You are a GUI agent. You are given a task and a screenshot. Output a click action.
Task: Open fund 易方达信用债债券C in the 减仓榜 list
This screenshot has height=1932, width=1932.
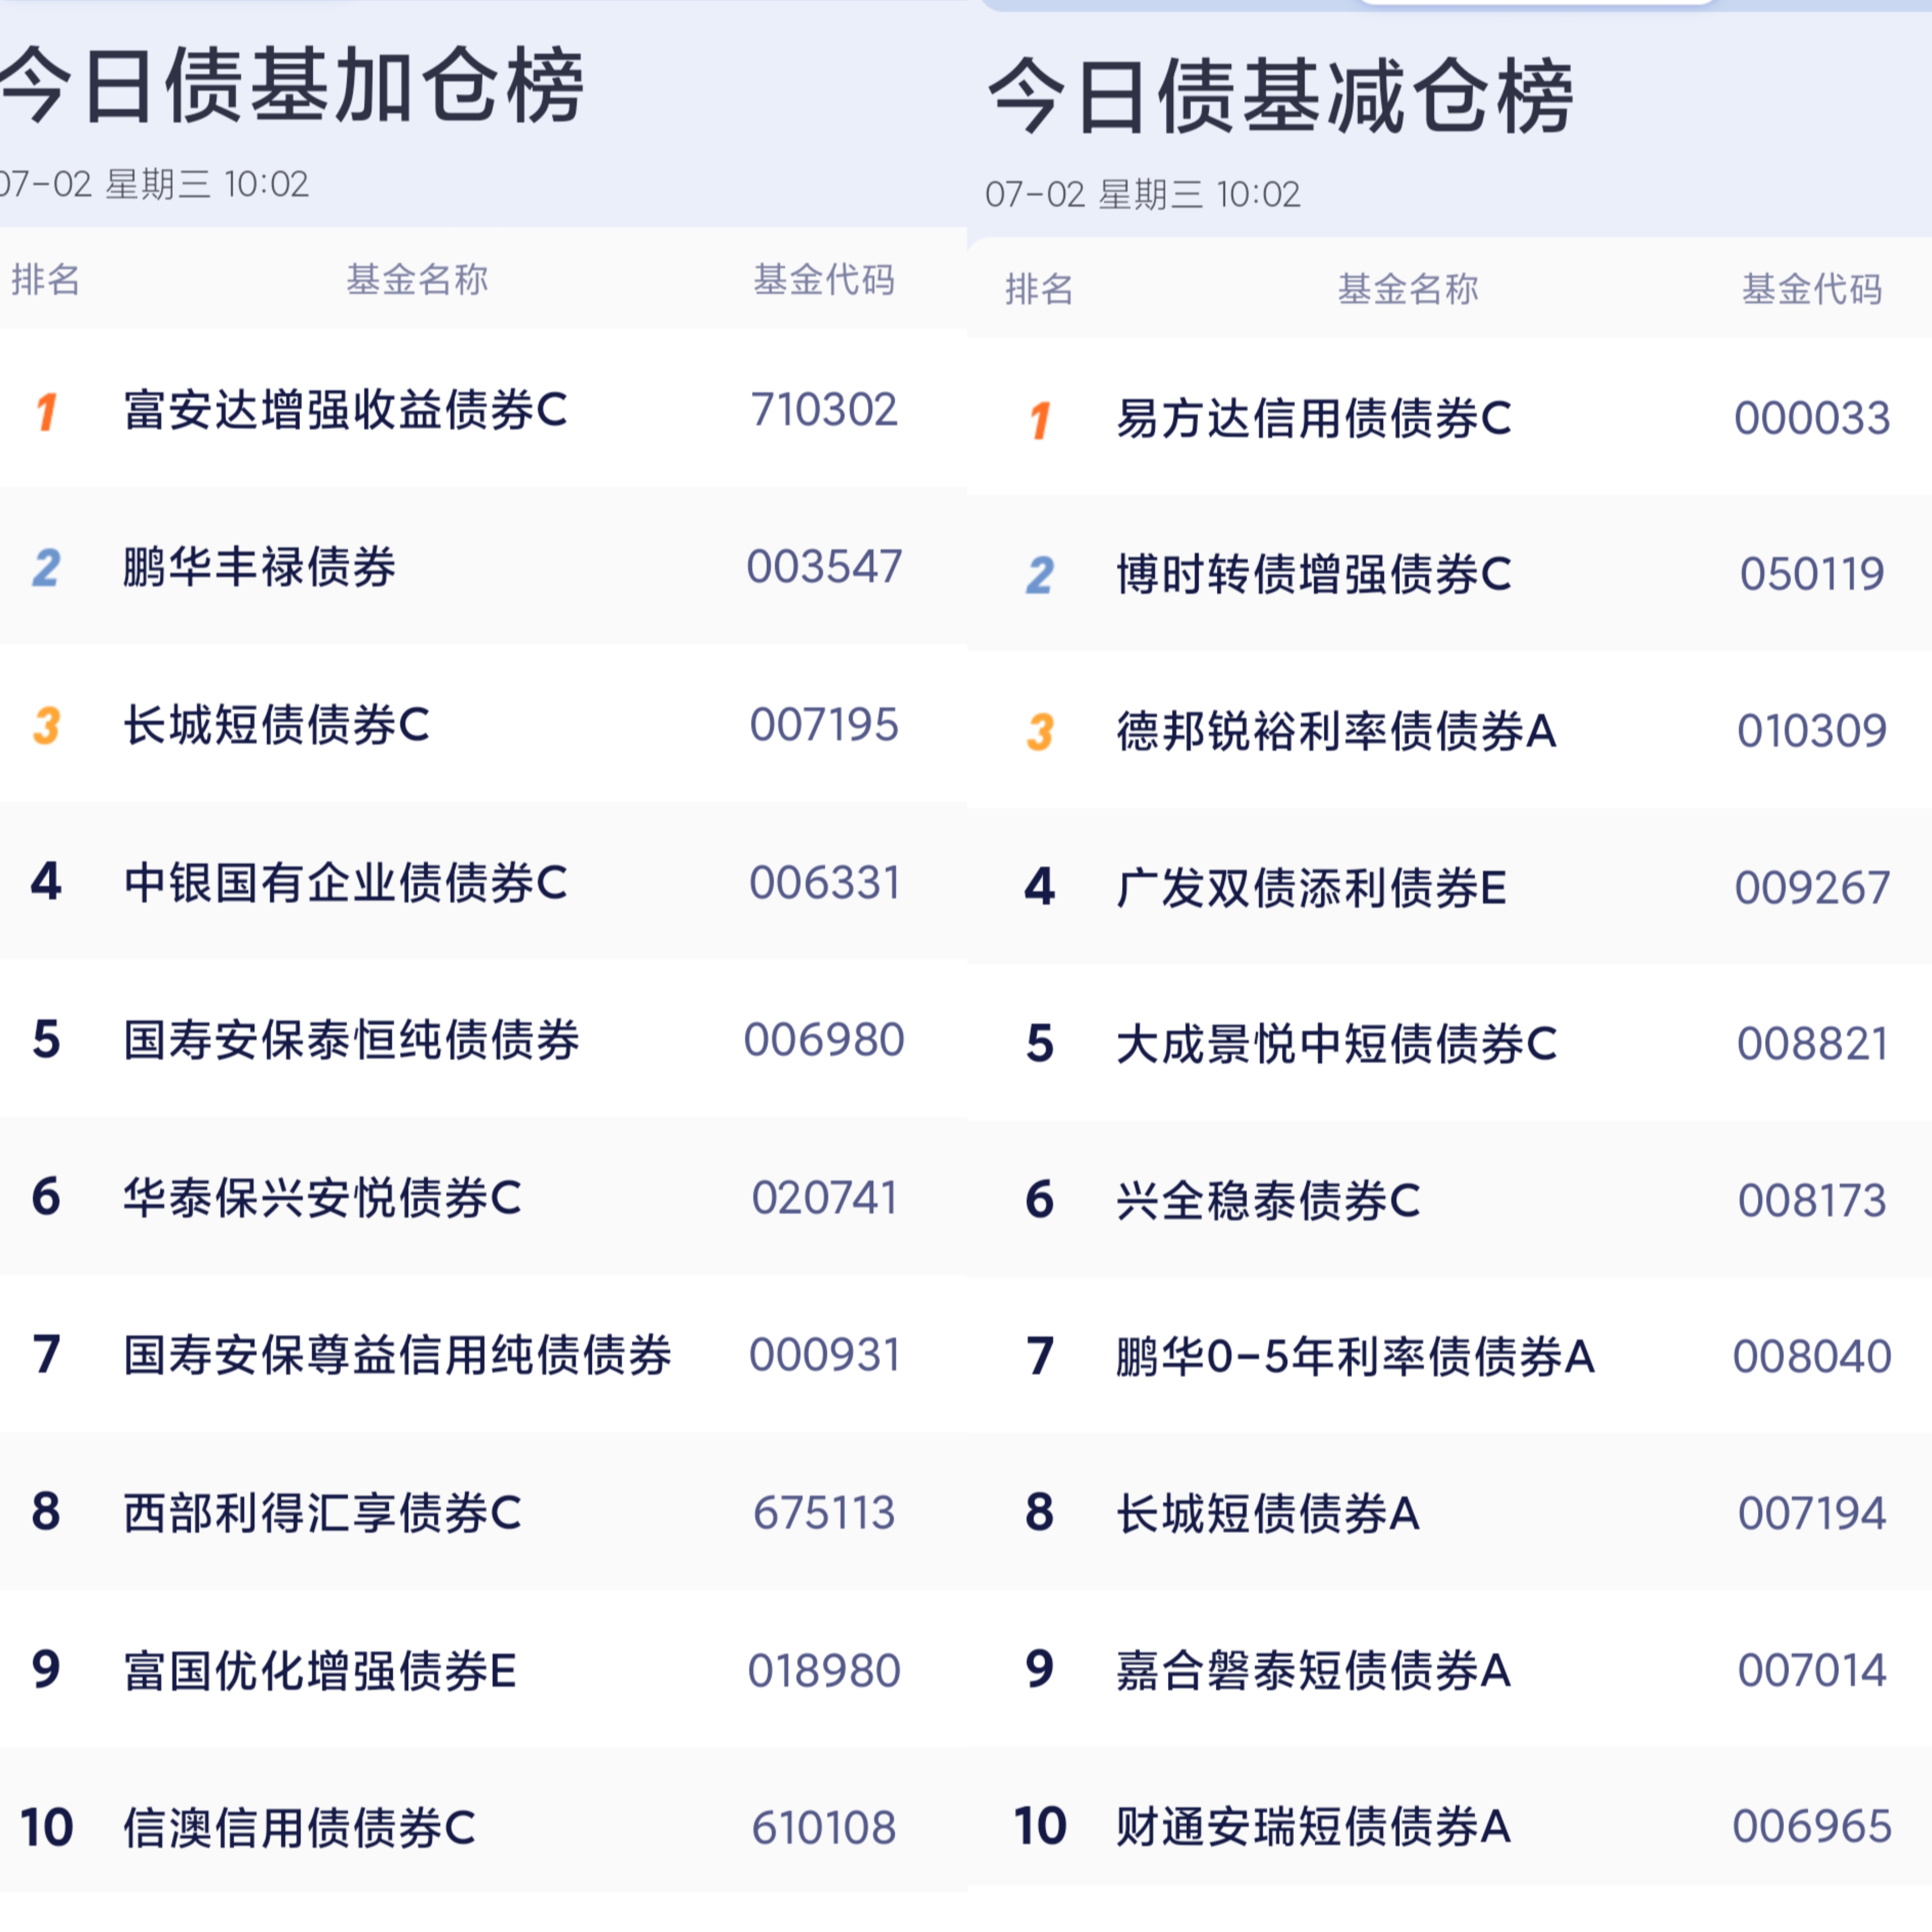coord(1314,418)
